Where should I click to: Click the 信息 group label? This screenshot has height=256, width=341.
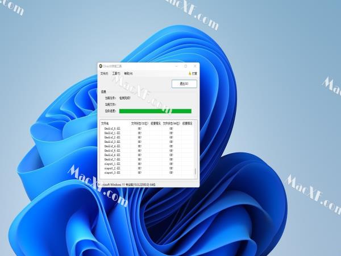(104, 92)
